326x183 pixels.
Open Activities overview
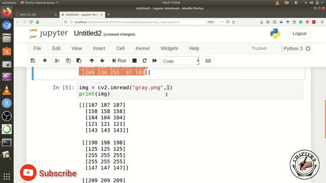coord(9,3)
